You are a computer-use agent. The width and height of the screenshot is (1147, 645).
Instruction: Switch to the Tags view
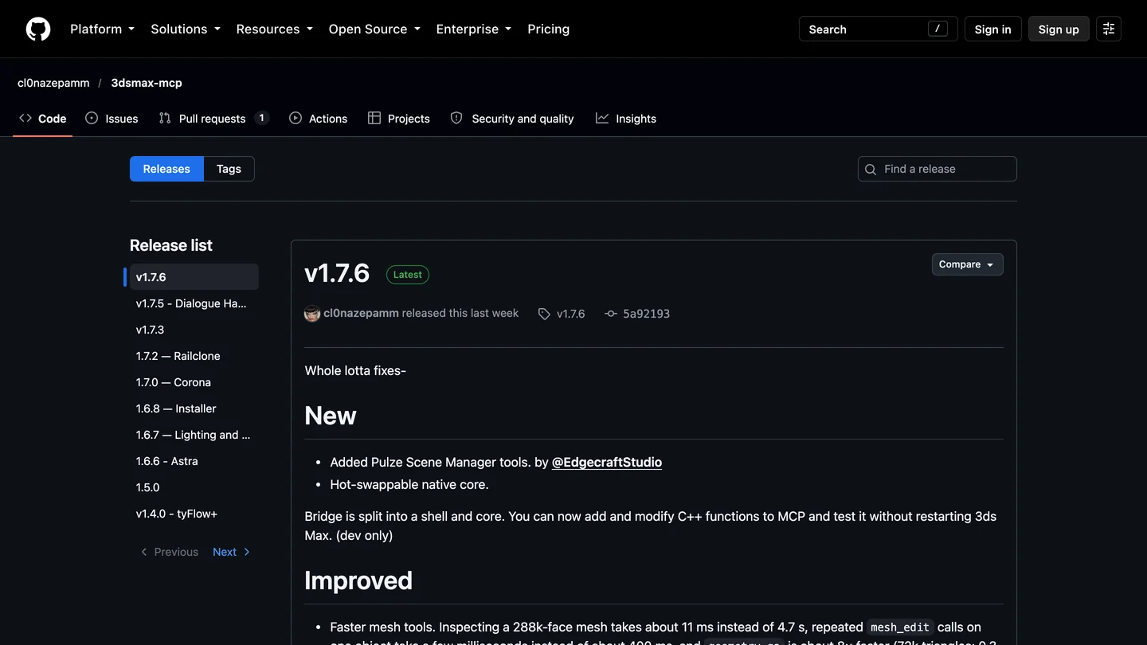point(229,169)
